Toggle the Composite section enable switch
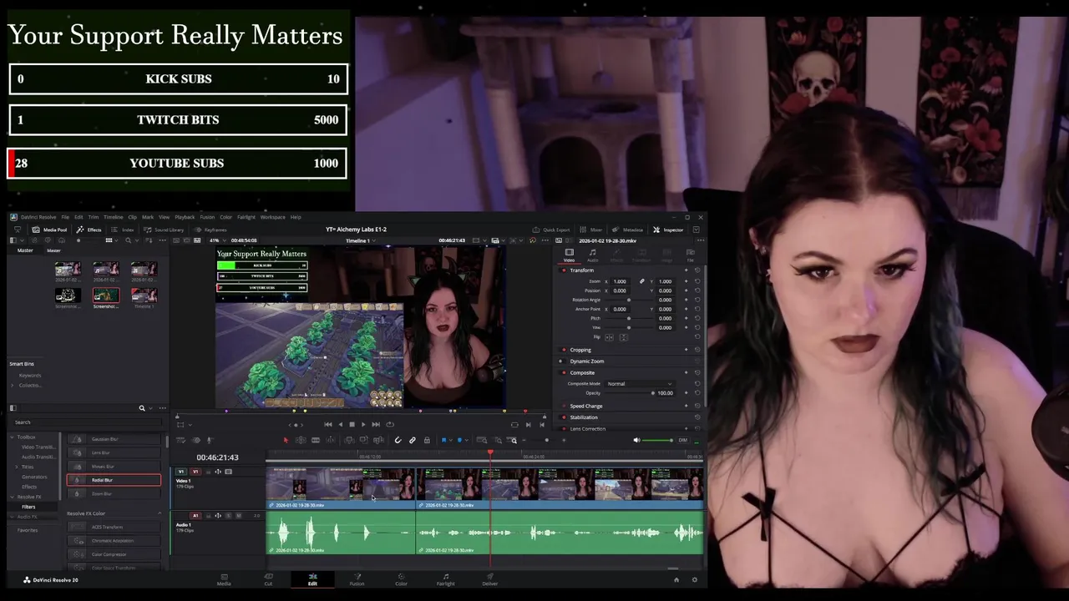1069x601 pixels. tap(564, 372)
